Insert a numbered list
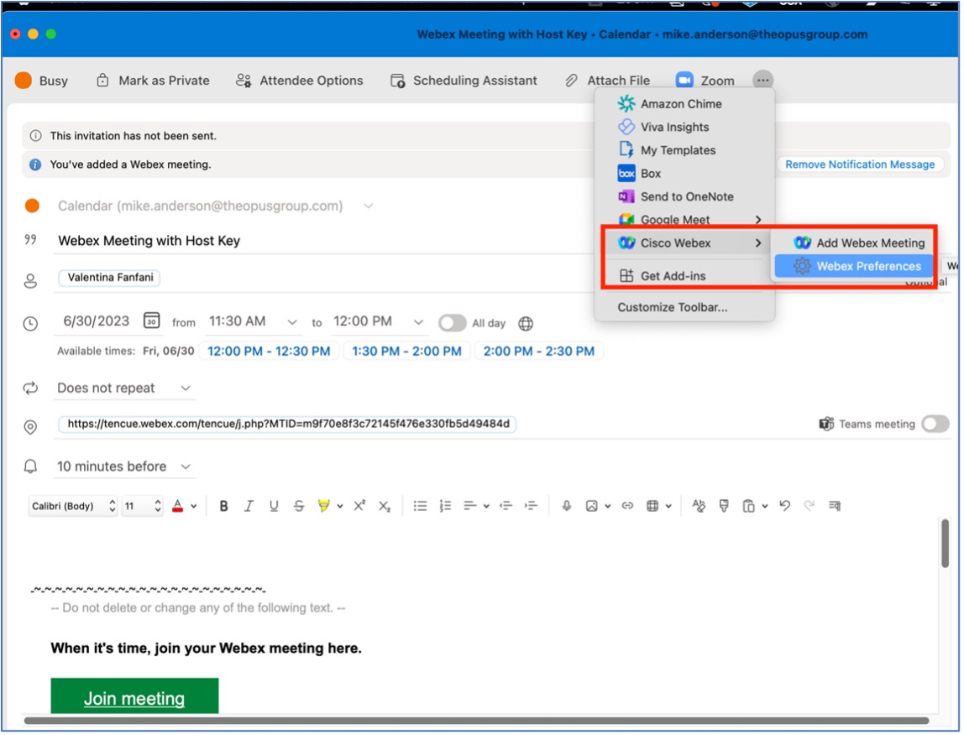 click(446, 507)
